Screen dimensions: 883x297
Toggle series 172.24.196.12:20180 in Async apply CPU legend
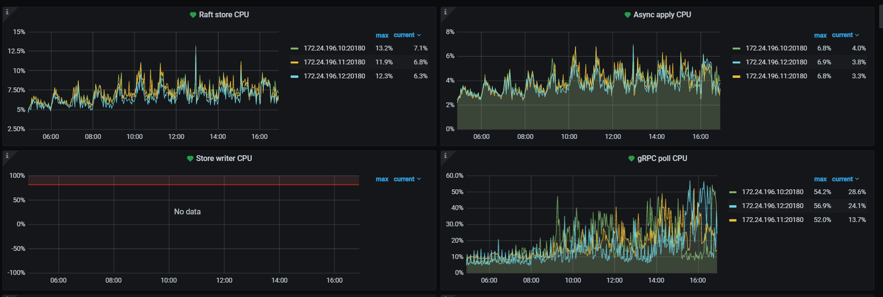(x=776, y=62)
